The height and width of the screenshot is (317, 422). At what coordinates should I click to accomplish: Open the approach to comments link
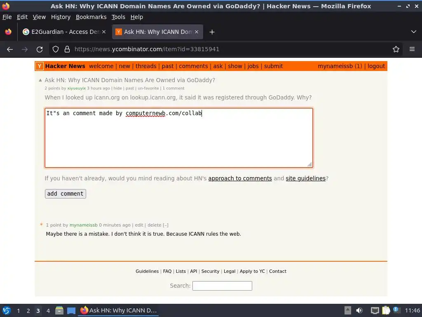pyautogui.click(x=240, y=178)
